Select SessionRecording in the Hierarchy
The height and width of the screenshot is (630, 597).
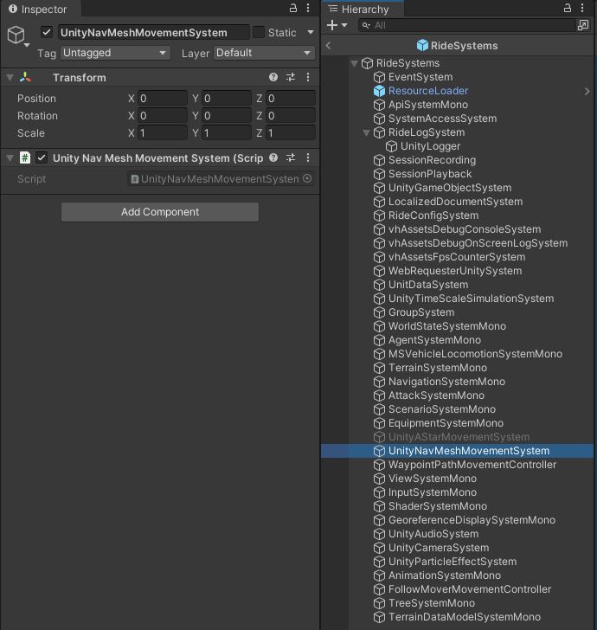coord(432,160)
